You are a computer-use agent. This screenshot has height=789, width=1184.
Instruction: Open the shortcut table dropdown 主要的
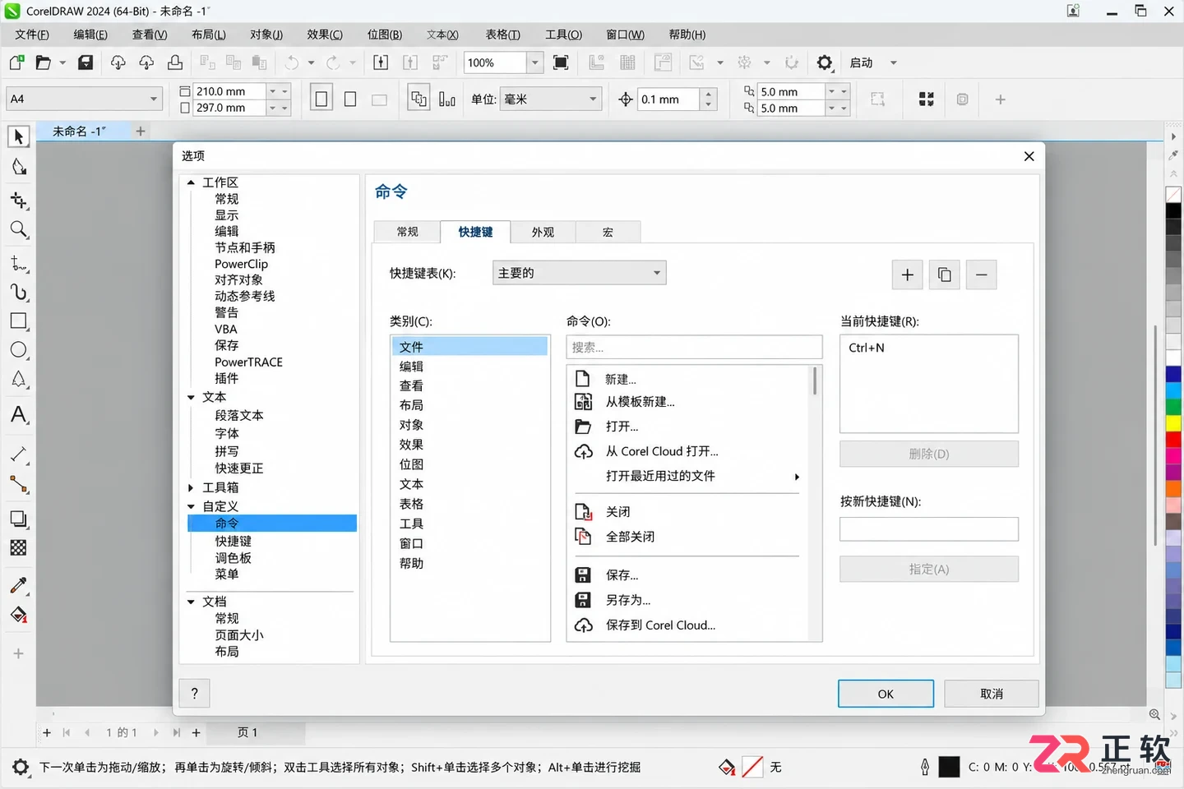(579, 273)
